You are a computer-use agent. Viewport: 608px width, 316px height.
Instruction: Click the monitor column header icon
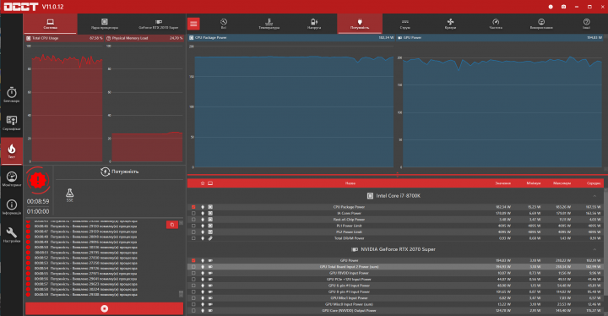click(210, 183)
